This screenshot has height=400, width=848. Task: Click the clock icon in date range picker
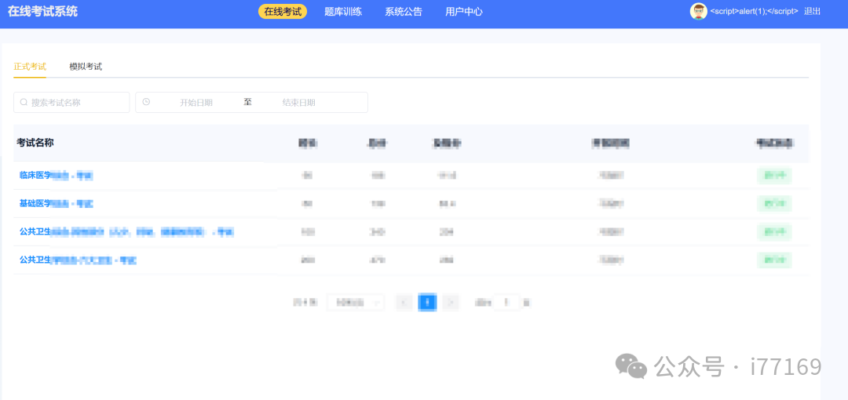tap(146, 102)
